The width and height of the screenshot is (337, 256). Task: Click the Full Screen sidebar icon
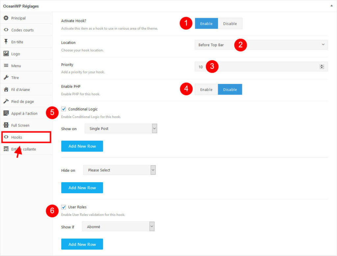6,125
